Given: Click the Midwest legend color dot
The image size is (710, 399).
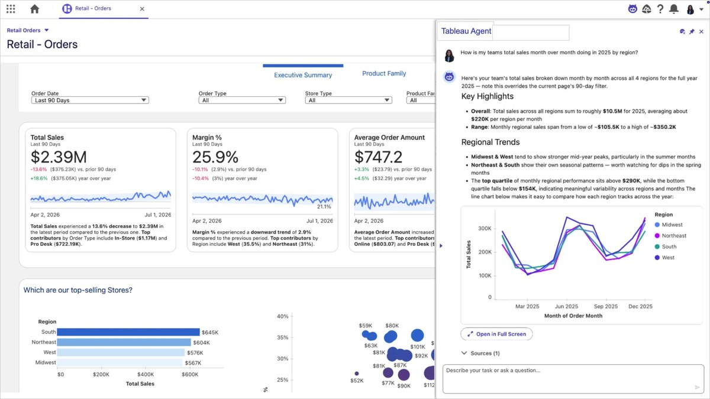Looking at the screenshot, I should [x=657, y=225].
